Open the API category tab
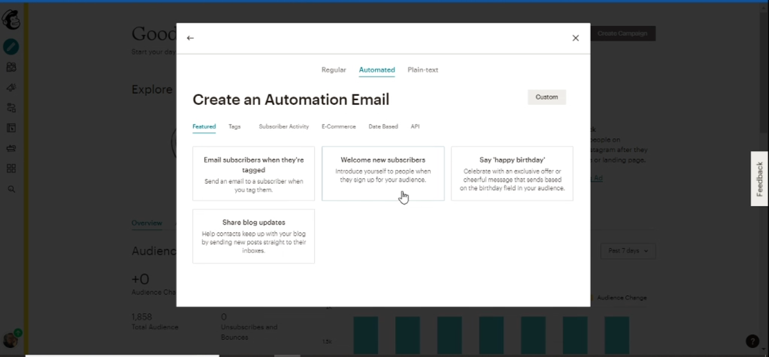Image resolution: width=769 pixels, height=357 pixels. [416, 127]
